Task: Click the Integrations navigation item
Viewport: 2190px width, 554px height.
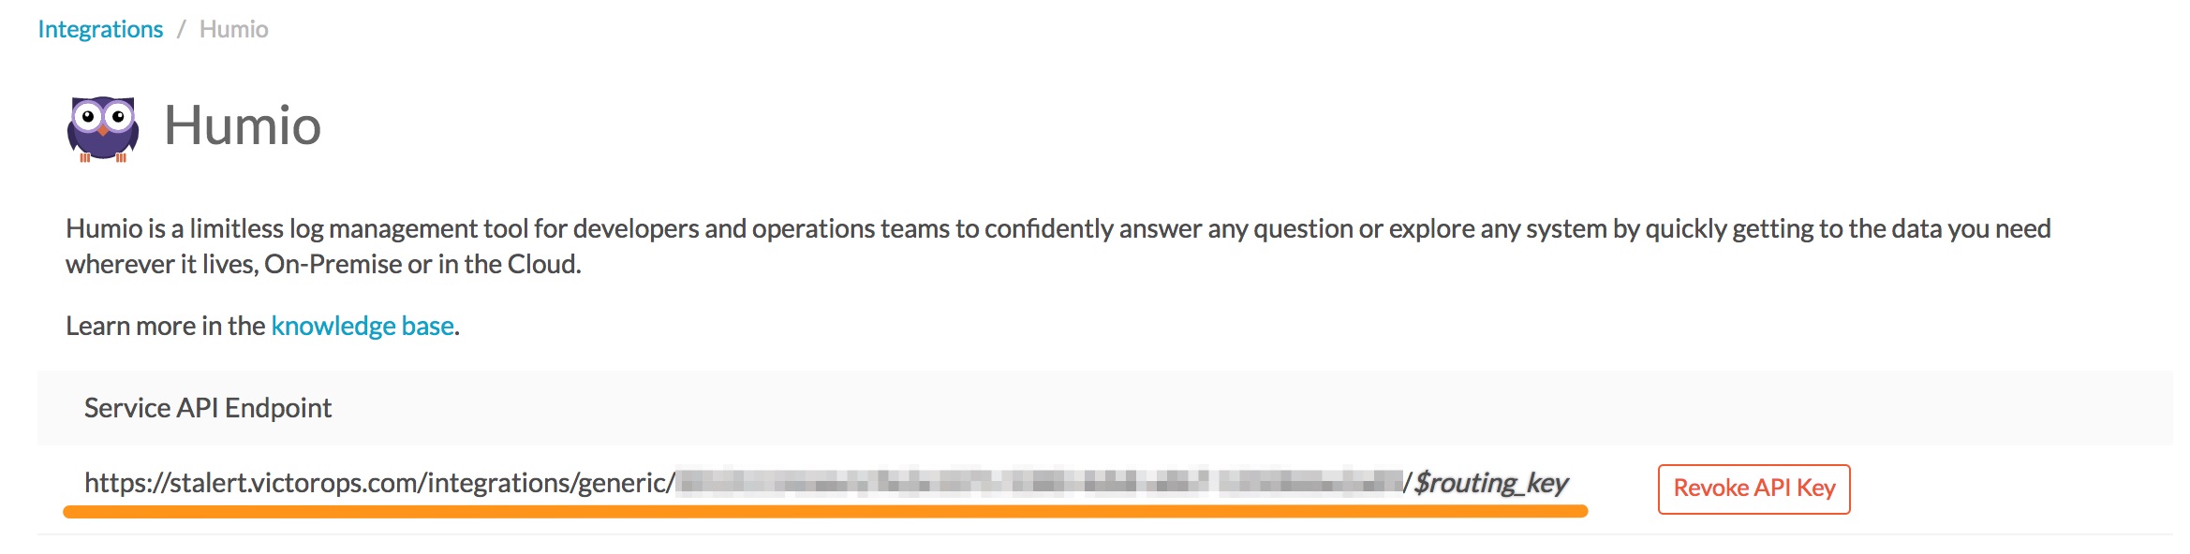Action: pos(99,28)
